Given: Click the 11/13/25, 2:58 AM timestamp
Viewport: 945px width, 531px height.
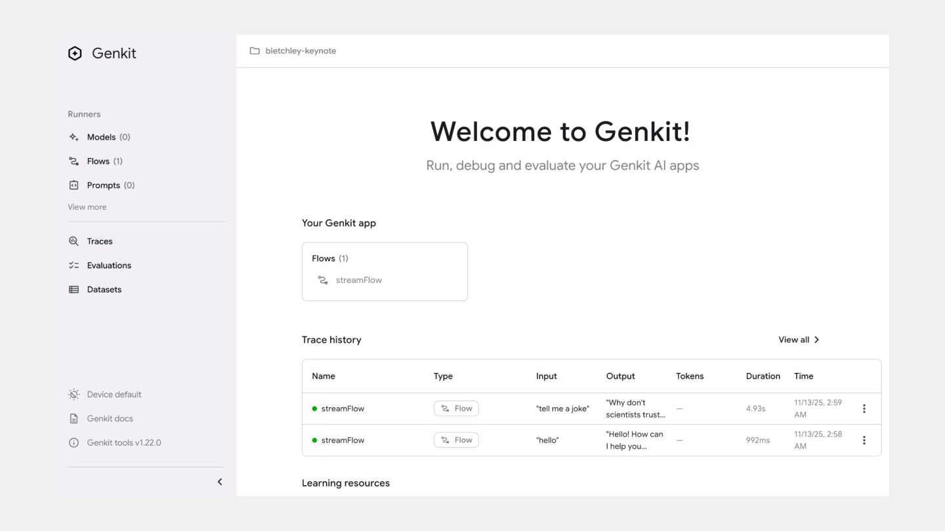Looking at the screenshot, I should click(818, 441).
